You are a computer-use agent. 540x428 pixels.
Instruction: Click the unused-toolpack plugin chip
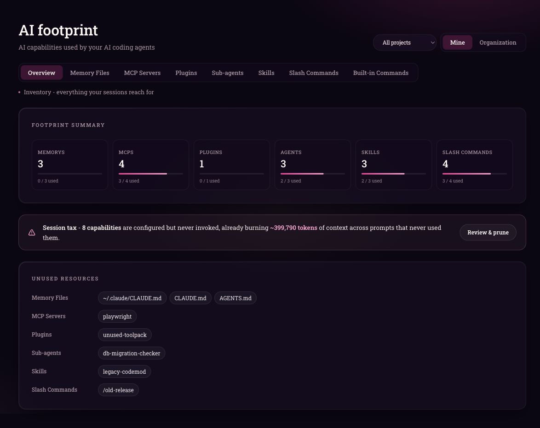125,335
